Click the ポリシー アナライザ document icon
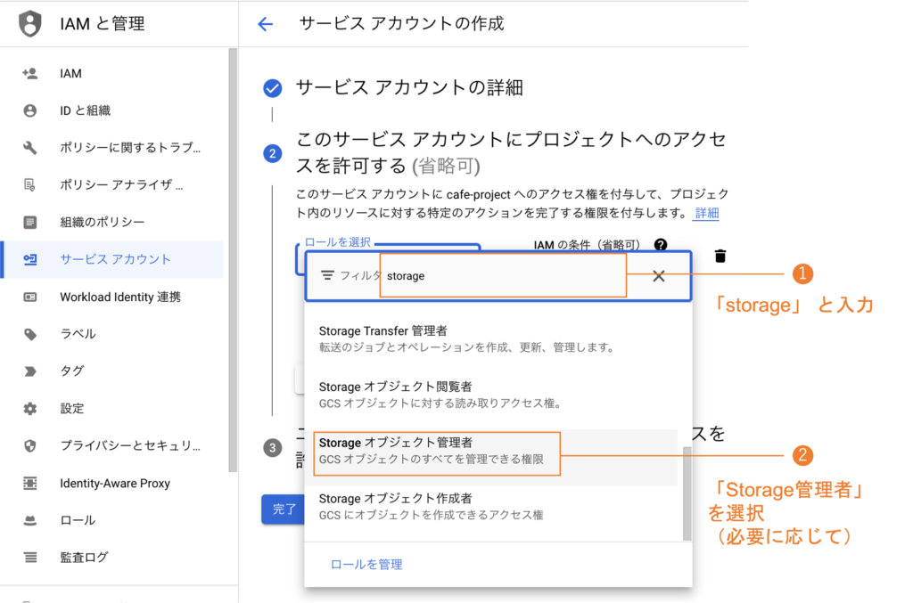This screenshot has height=603, width=913. coord(29,185)
